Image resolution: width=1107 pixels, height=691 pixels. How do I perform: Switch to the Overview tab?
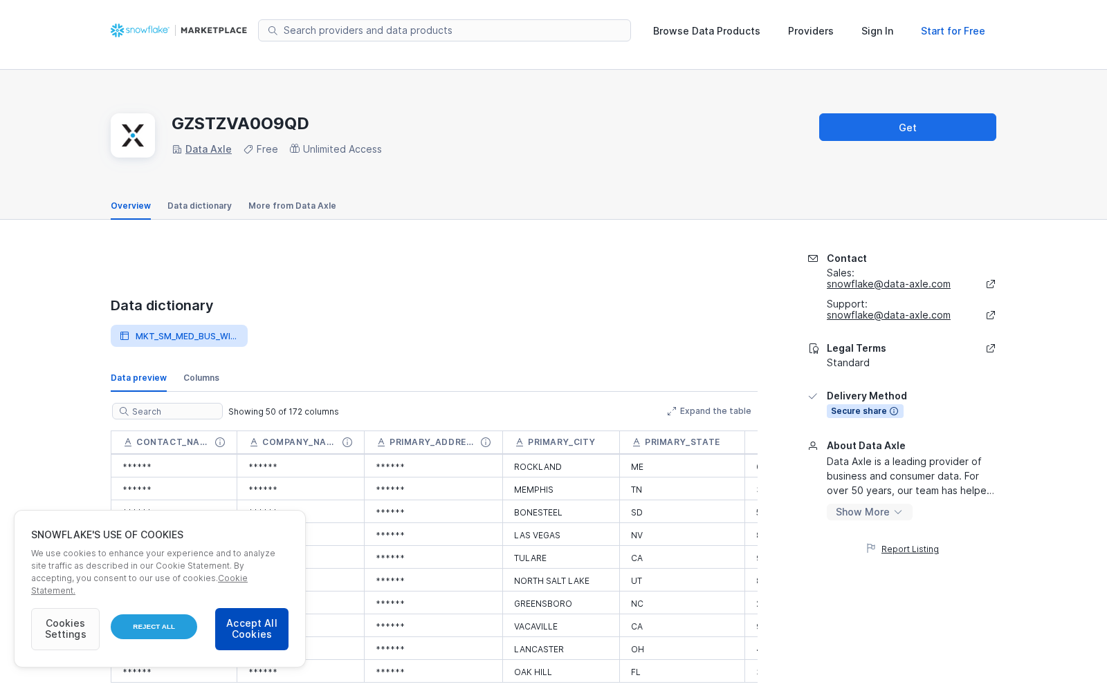(131, 206)
